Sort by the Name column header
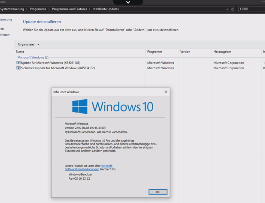The image size is (265, 203). pyautogui.click(x=80, y=52)
